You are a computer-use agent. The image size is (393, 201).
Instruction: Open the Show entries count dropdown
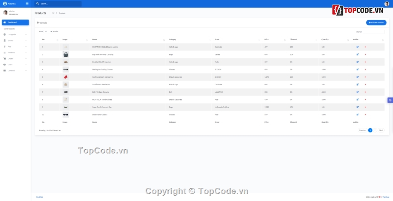(48, 31)
